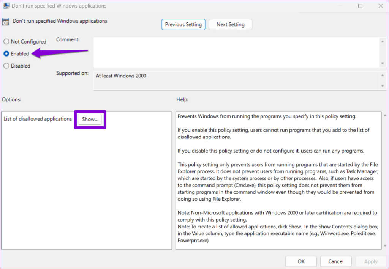This screenshot has width=389, height=269.
Task: Maximize the policy window
Action: click(360, 6)
